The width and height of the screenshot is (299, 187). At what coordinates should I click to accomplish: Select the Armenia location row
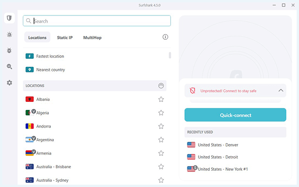94,153
